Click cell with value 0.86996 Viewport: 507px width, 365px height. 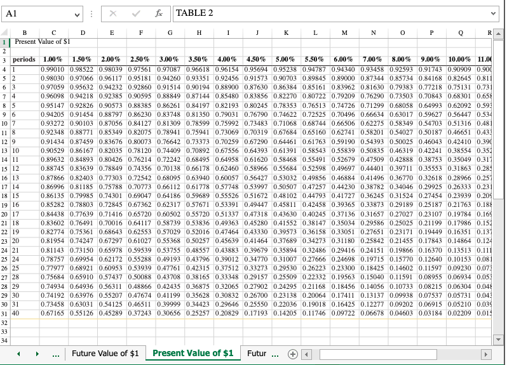tap(53, 187)
